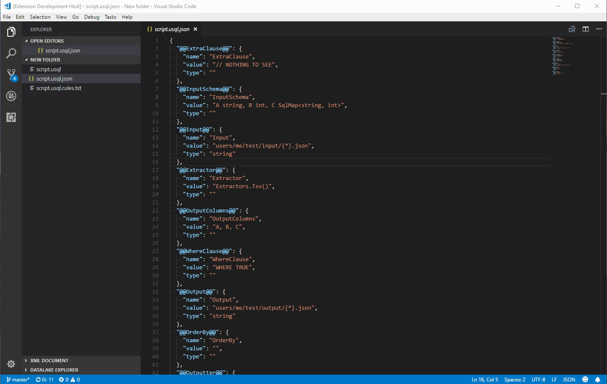Open the Extensions view in activity bar
This screenshot has width=607, height=384.
click(11, 117)
